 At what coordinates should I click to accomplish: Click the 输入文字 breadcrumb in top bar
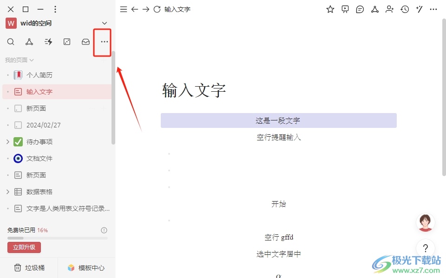click(177, 9)
